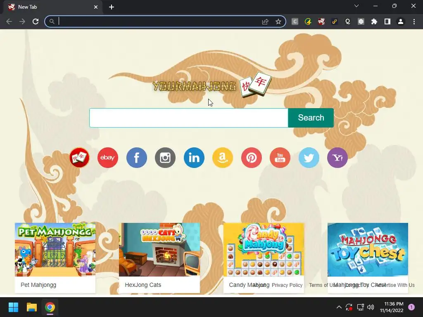Open the volume speaker tray icon
423x317 pixels.
[371, 307]
